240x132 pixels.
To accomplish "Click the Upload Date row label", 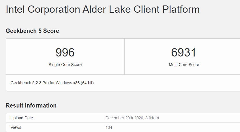I will pyautogui.click(x=22, y=118).
